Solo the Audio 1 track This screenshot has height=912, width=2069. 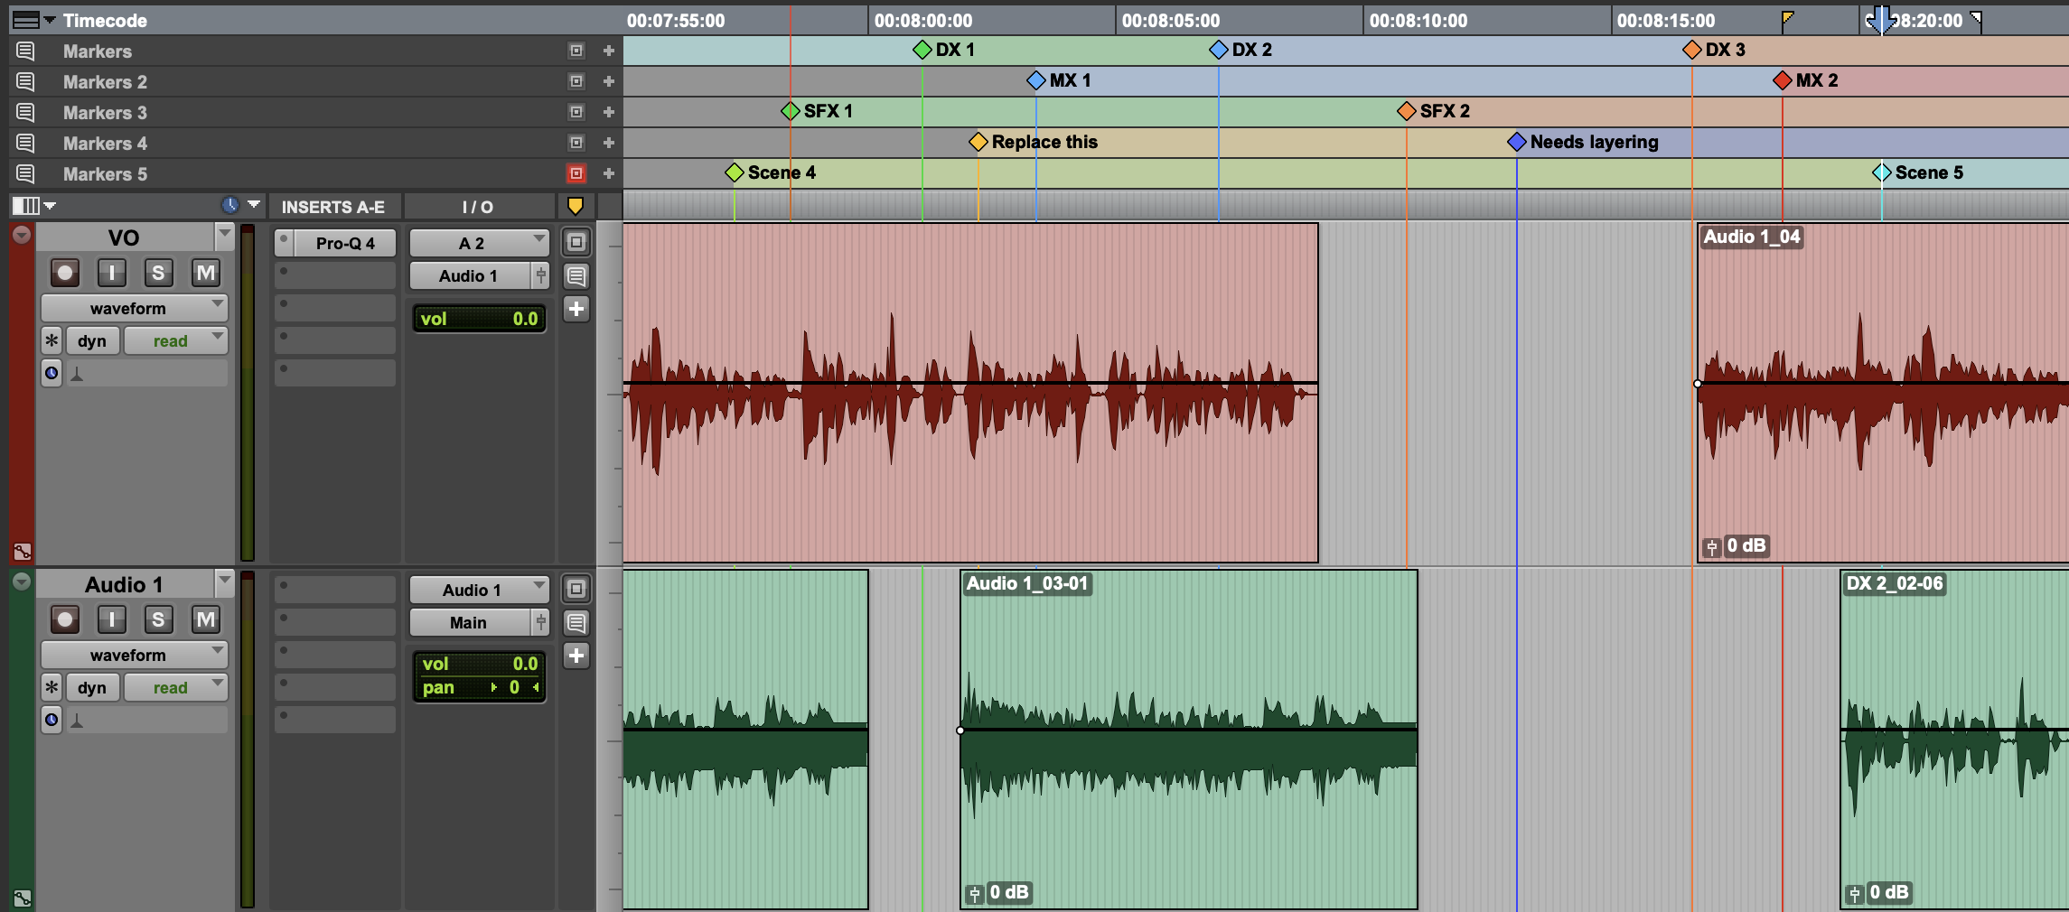158,619
